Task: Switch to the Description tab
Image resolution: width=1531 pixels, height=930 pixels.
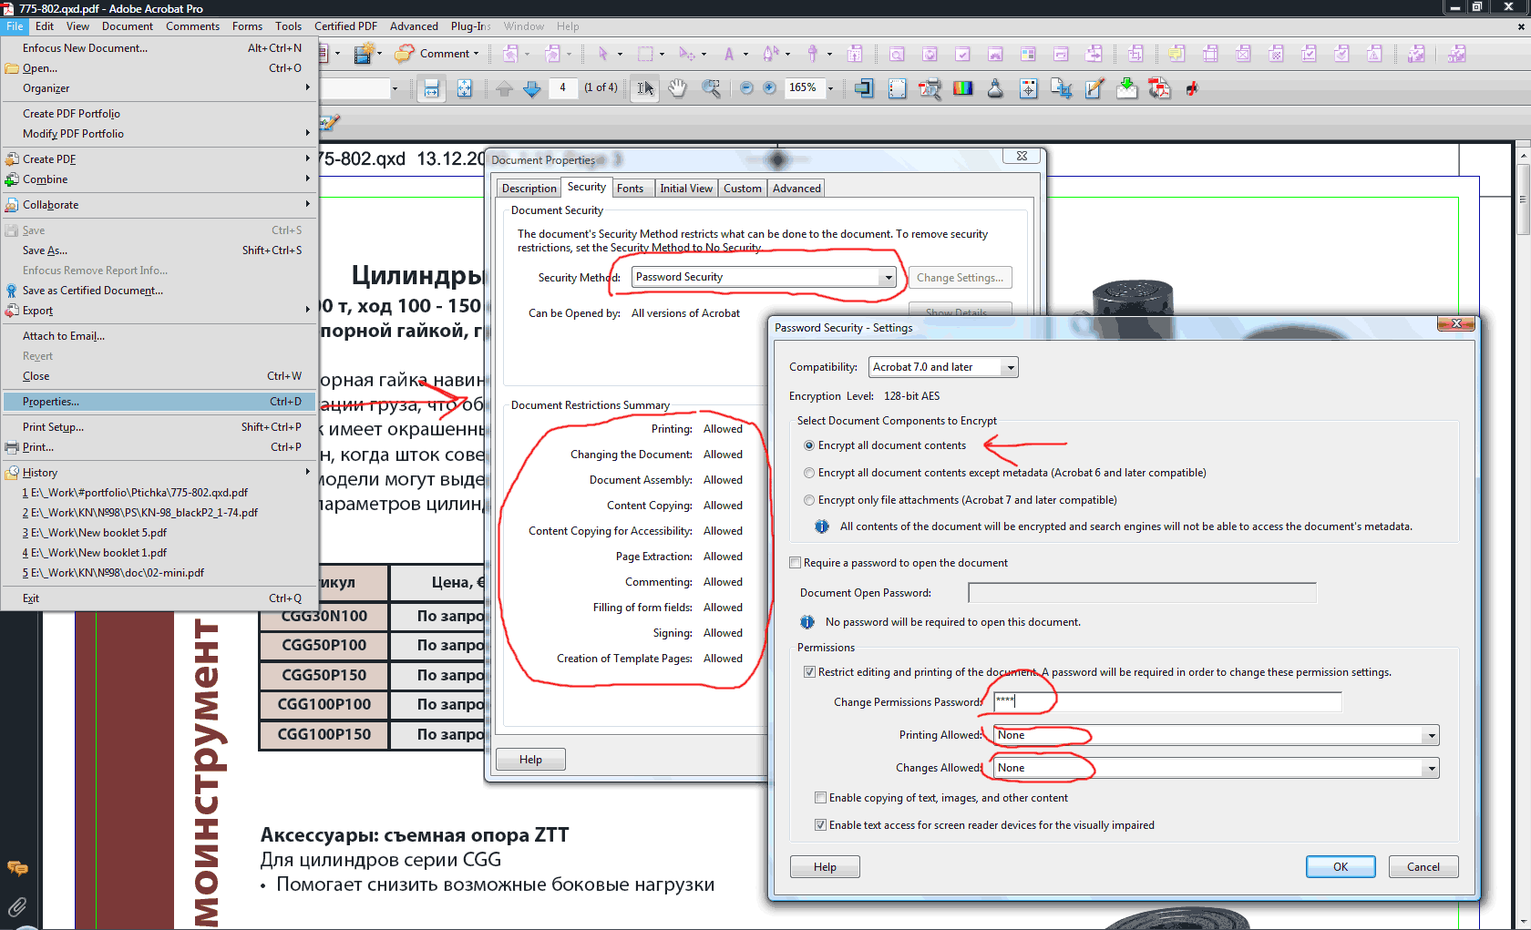Action: (529, 189)
